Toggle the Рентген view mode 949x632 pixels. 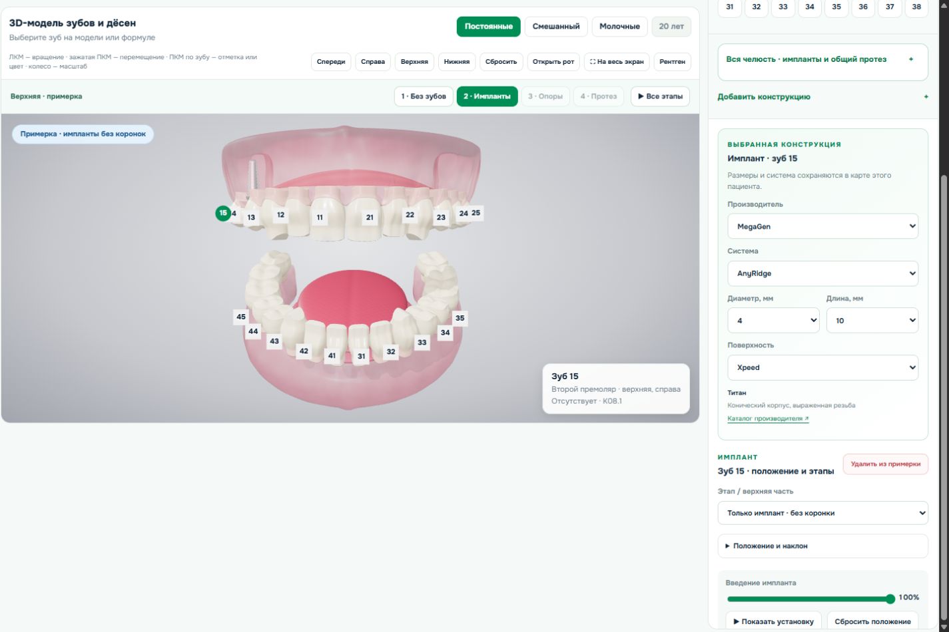tap(673, 62)
